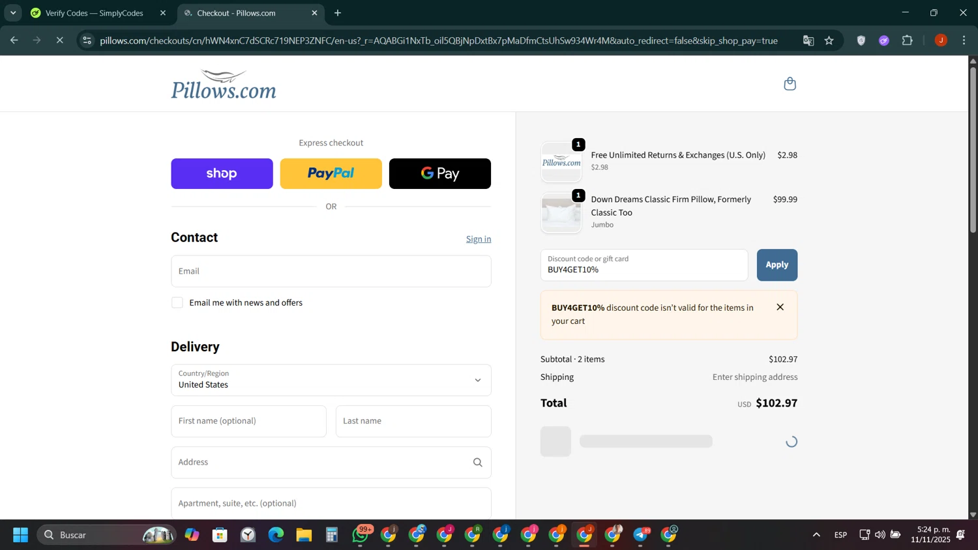Open the shield extension icon
Viewport: 978px width, 550px height.
(x=861, y=40)
